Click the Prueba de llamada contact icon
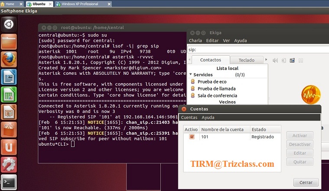Screen dimensions: 329x191 tap(192, 89)
